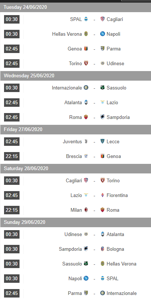
Task: Click the Torino crest in the Torino - Udinese match
Action: coord(86,63)
